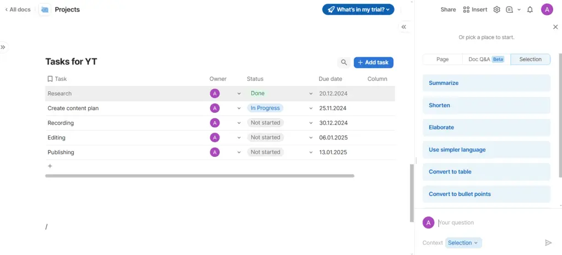Click the Column header

click(377, 79)
